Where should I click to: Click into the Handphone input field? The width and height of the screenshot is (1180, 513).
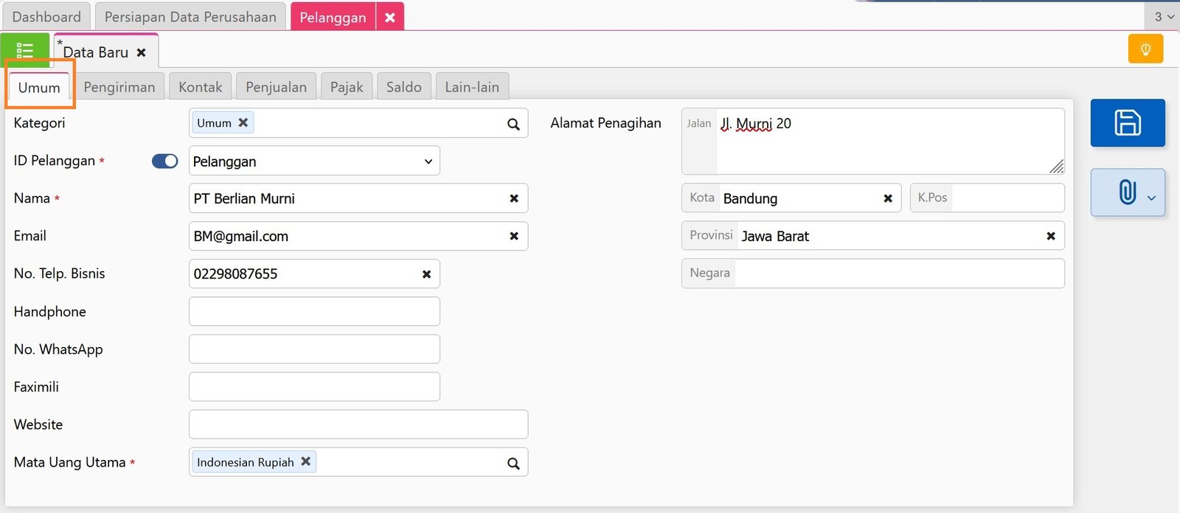click(314, 312)
